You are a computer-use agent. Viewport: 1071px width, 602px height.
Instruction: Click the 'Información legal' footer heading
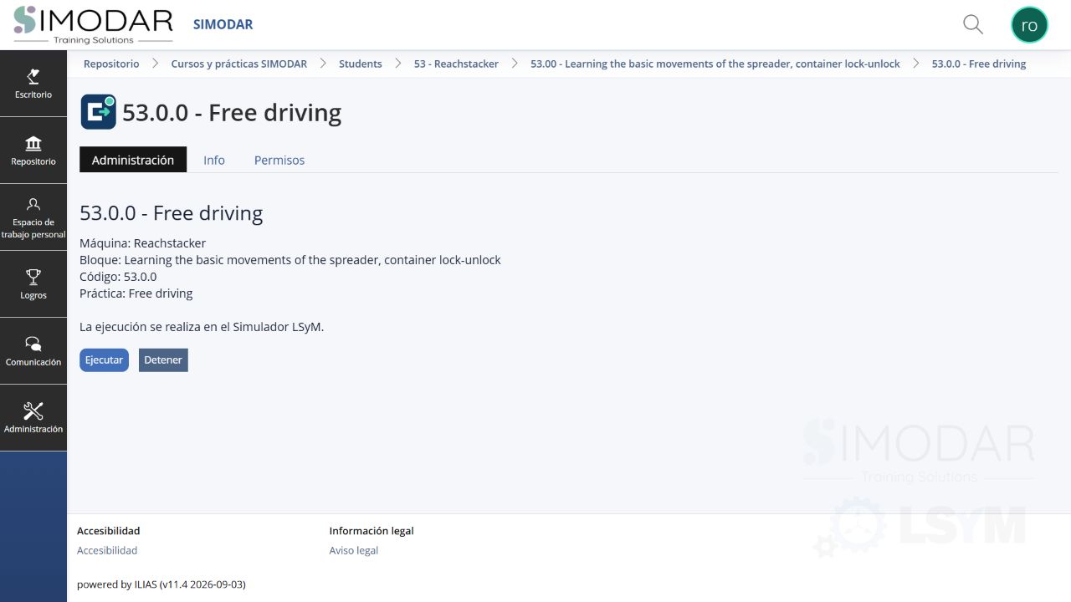[372, 531]
